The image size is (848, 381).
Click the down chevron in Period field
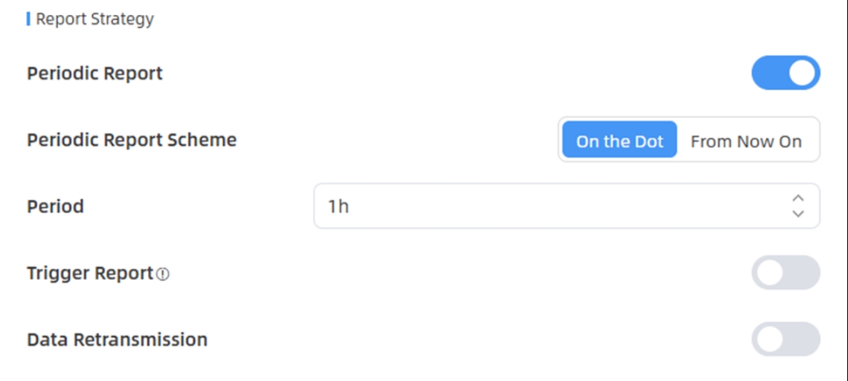[x=797, y=214]
